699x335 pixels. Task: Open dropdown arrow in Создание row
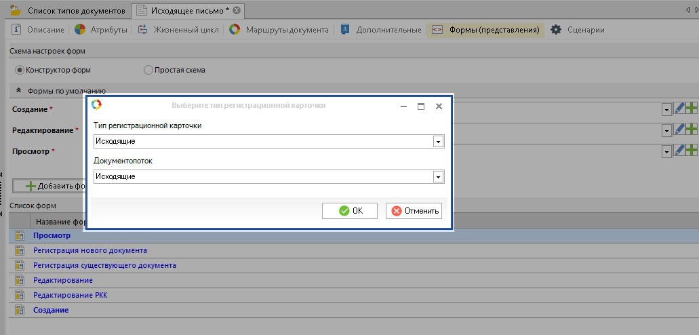pyautogui.click(x=666, y=109)
